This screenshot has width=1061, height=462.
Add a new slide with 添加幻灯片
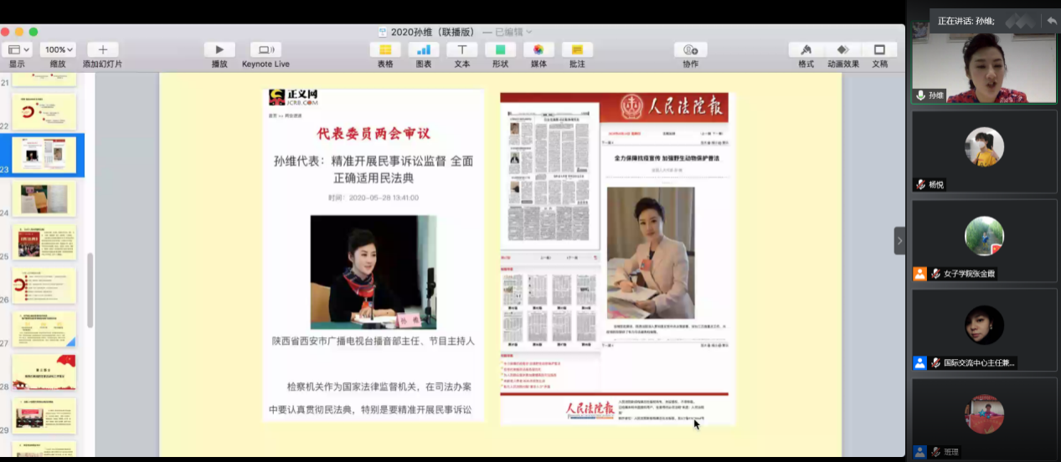tap(102, 50)
